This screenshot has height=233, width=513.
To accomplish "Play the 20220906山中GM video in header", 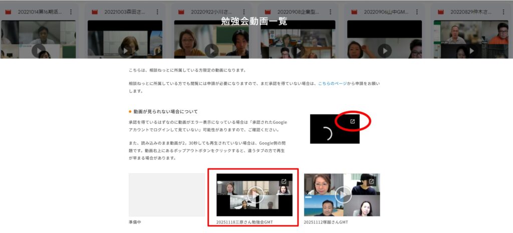I will click(x=384, y=50).
